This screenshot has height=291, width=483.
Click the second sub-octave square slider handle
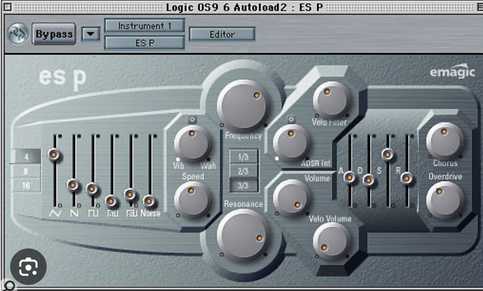(130, 194)
